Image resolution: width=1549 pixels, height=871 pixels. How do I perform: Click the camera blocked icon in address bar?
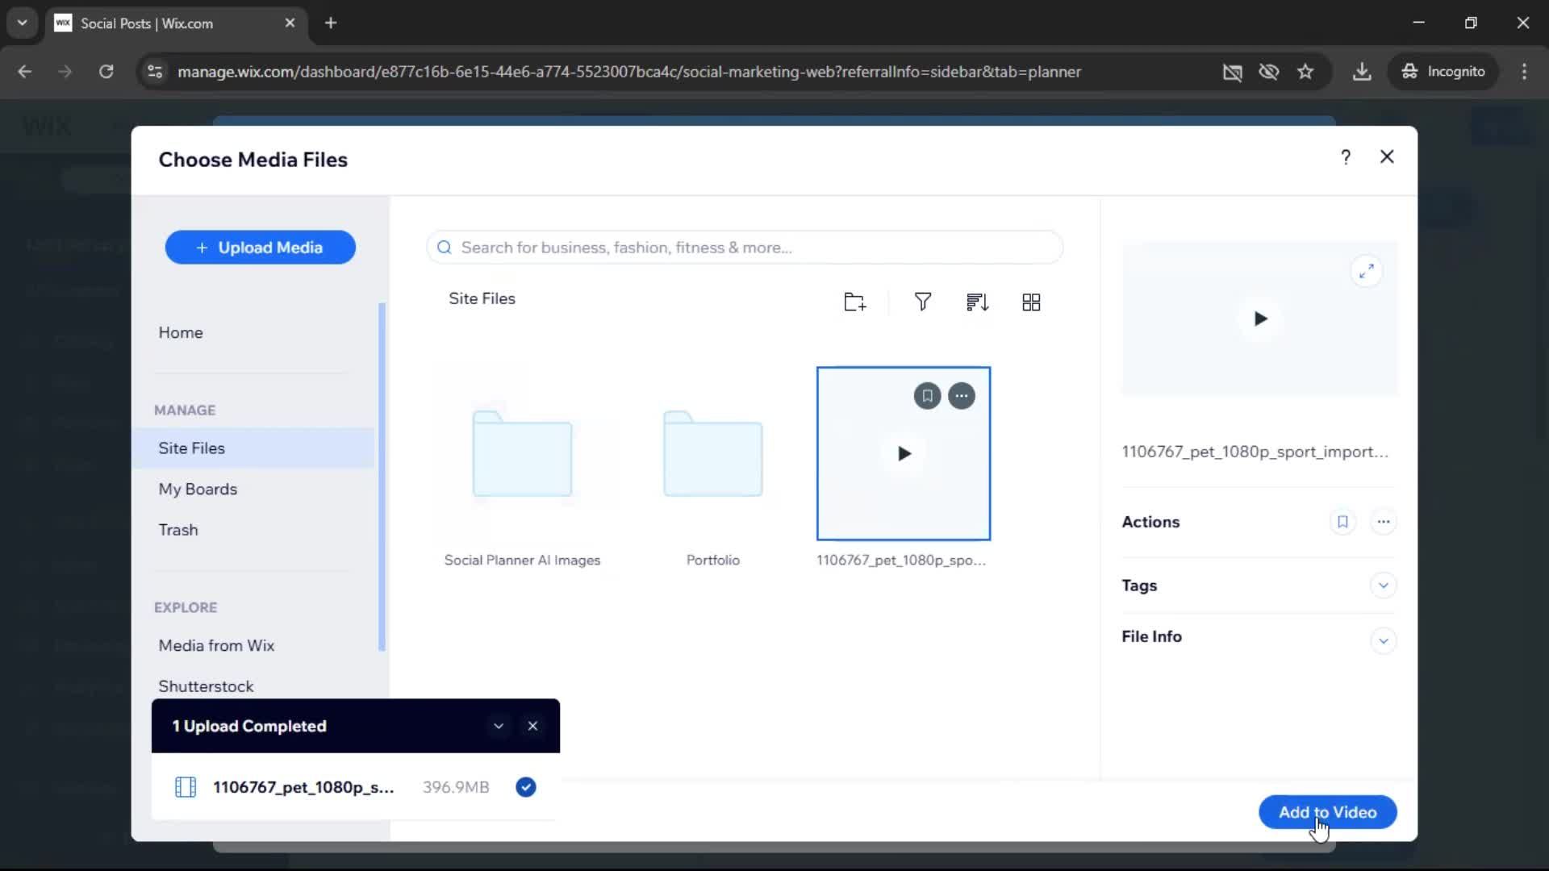tap(1232, 72)
